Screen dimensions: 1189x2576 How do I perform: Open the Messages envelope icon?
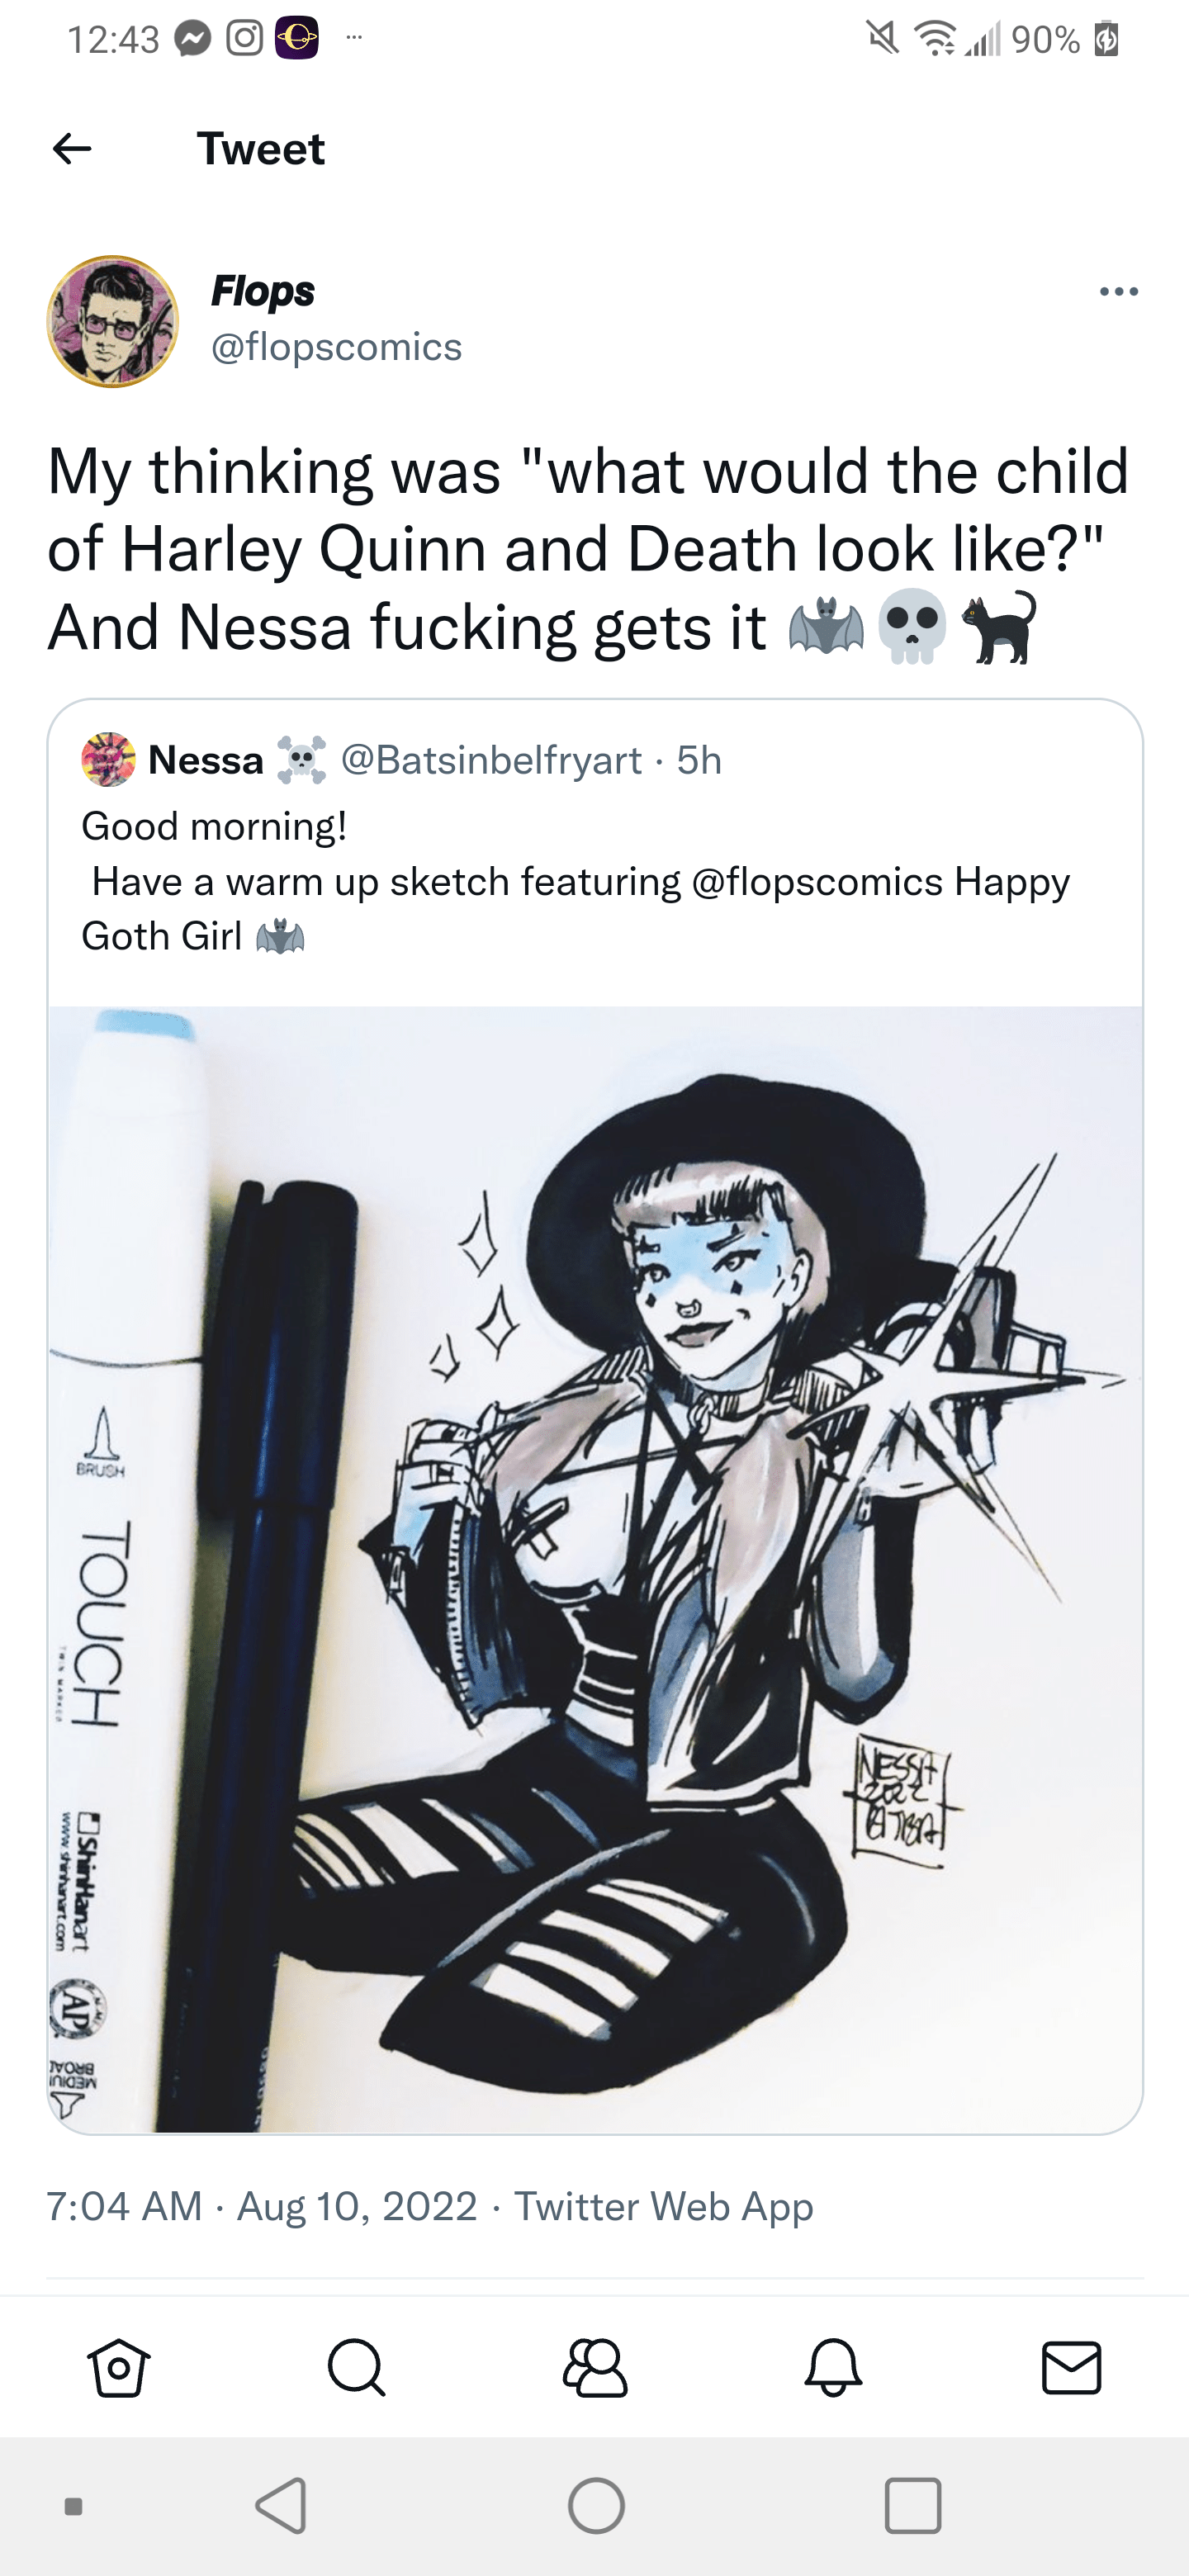[1071, 2368]
